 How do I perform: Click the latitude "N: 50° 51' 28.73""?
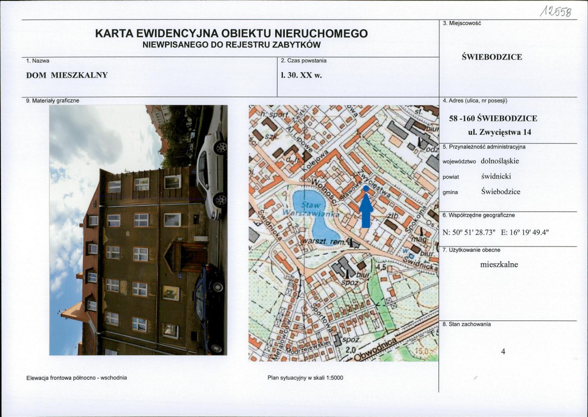point(469,232)
